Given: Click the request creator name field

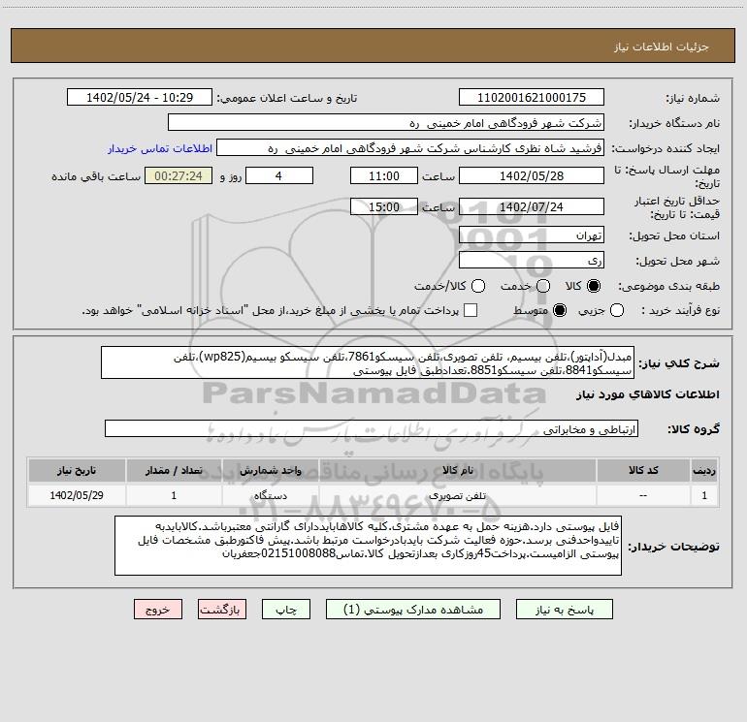Looking at the screenshot, I should [x=410, y=148].
